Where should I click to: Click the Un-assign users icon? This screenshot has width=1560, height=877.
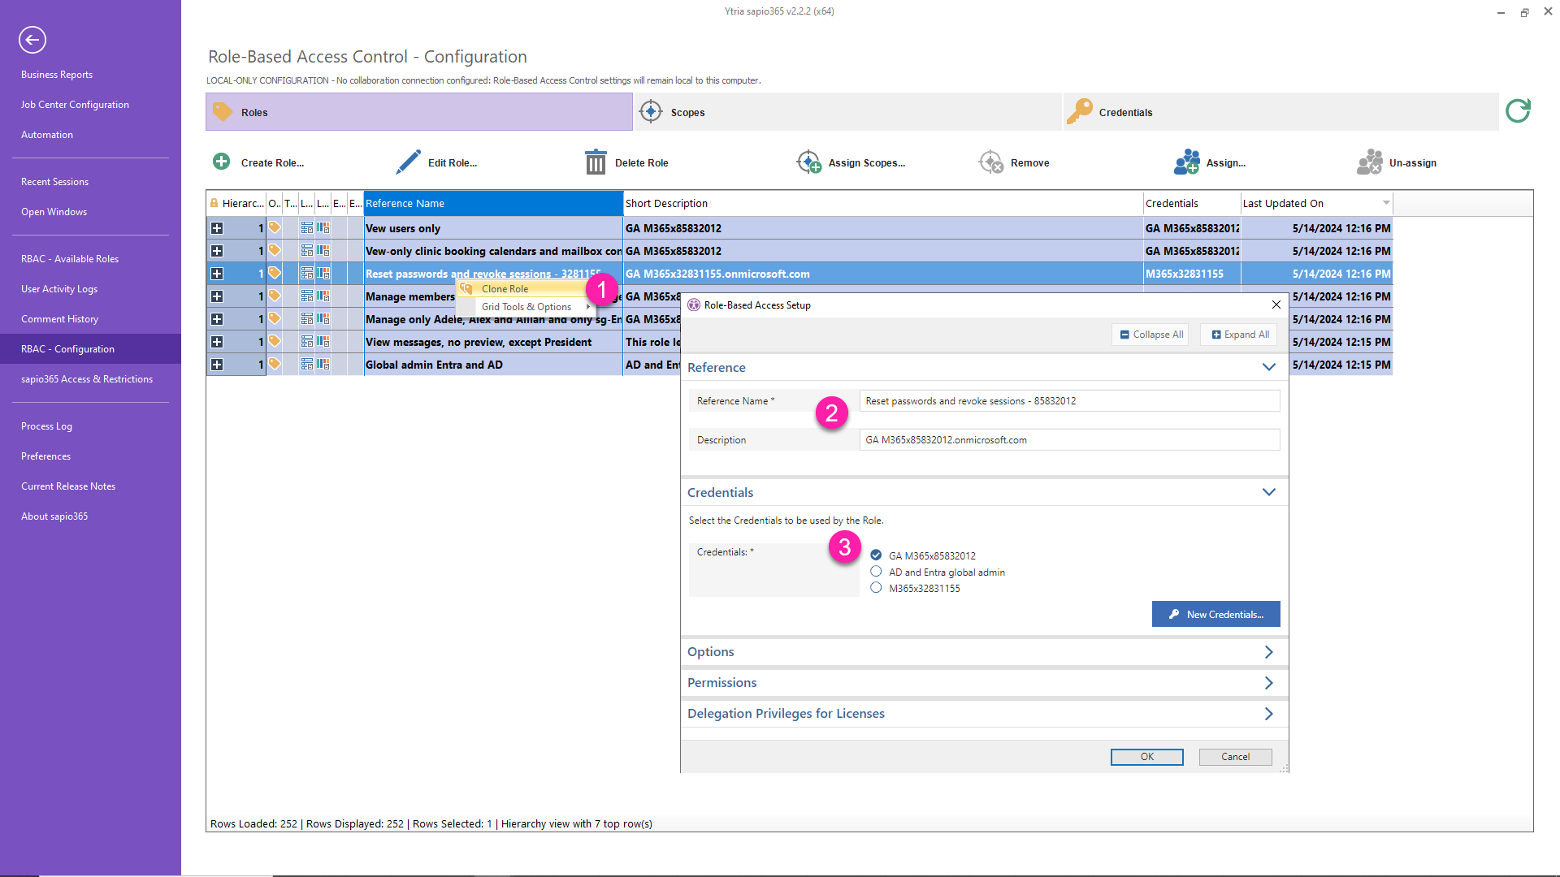pyautogui.click(x=1370, y=162)
